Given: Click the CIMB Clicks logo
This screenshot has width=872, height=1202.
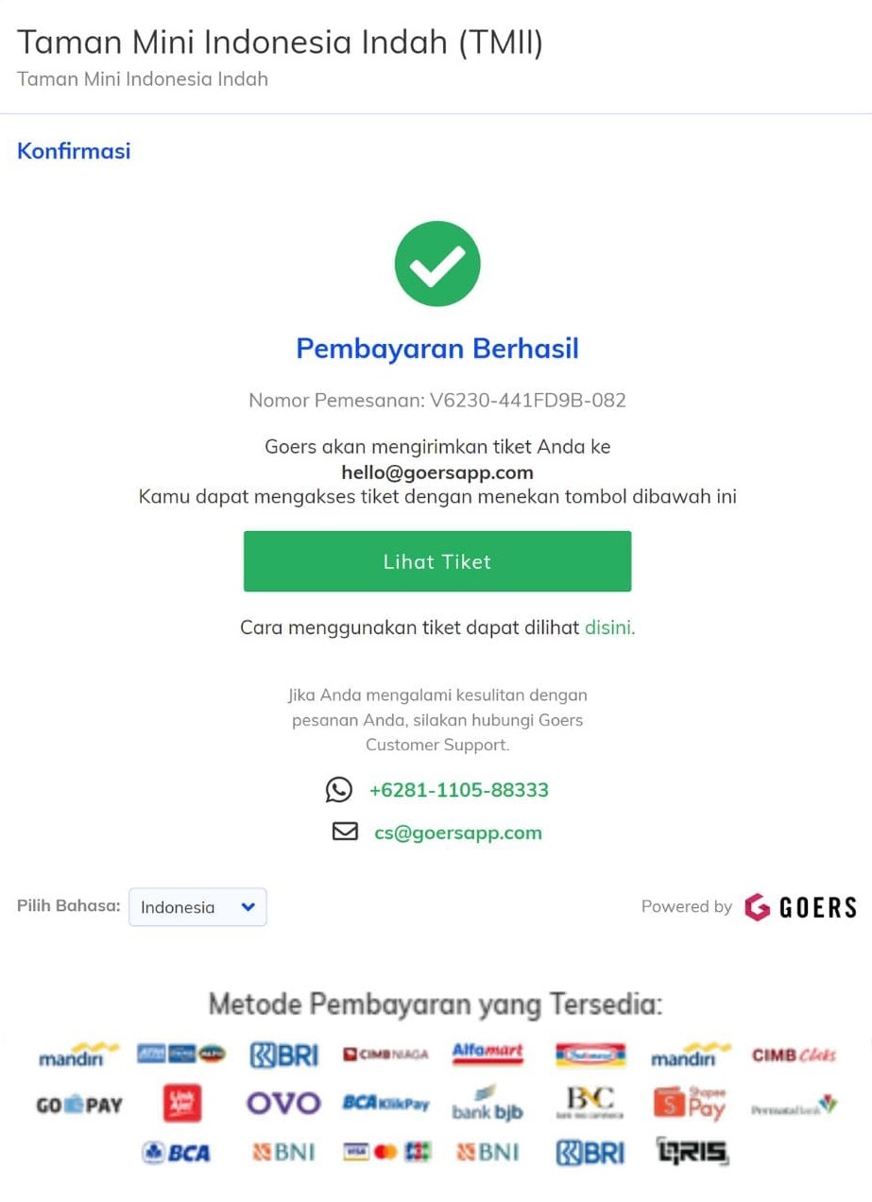Looking at the screenshot, I should 794,1055.
